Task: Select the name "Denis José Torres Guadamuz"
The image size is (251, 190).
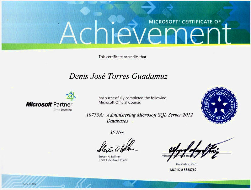Action: click(118, 76)
